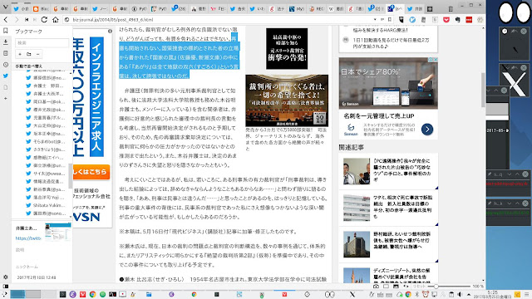The image size is (532, 299).
Task: Open article about 野村総研 わいせつ裁判
Action: [x=388, y=244]
